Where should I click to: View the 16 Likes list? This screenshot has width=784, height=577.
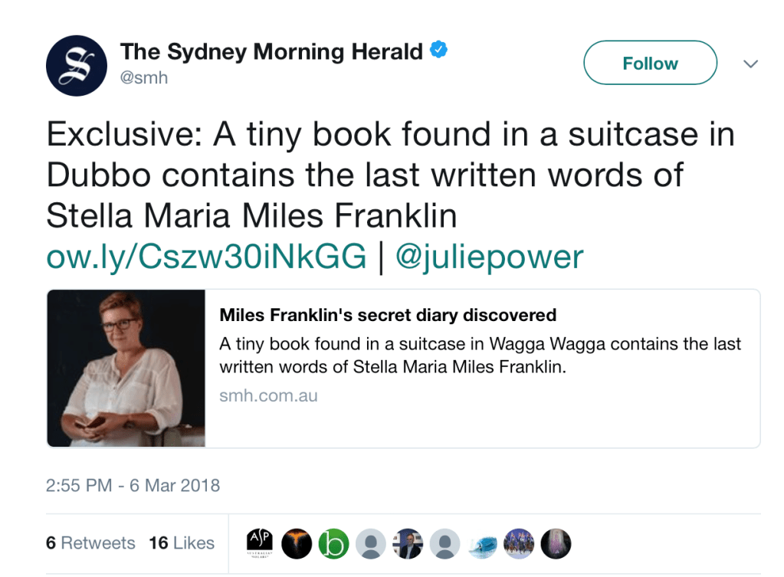[182, 543]
